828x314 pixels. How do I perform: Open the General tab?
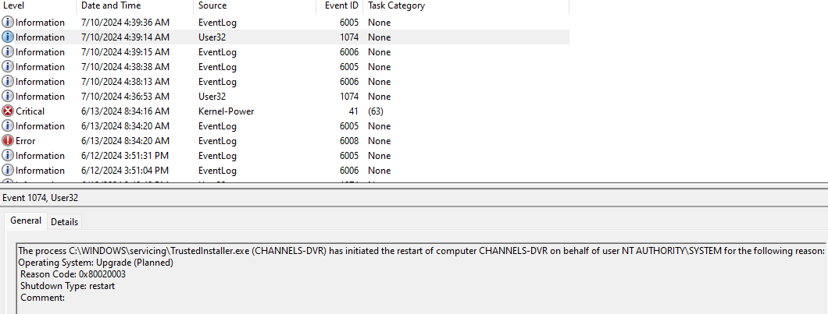tap(26, 221)
